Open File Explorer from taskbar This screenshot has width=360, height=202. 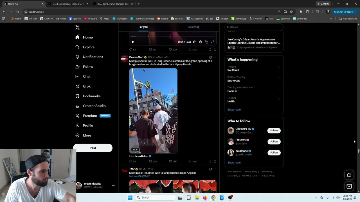[x=197, y=198]
